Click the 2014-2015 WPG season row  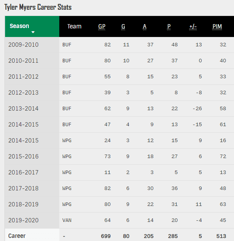point(23,141)
